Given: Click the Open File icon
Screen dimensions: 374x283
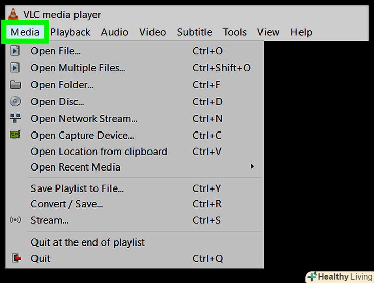Looking at the screenshot, I should pos(15,51).
